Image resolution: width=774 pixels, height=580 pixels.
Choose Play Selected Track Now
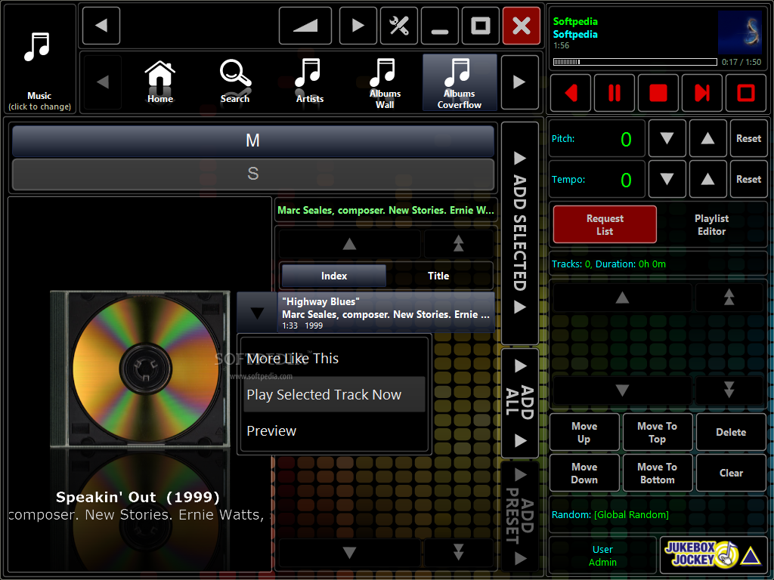tap(334, 394)
